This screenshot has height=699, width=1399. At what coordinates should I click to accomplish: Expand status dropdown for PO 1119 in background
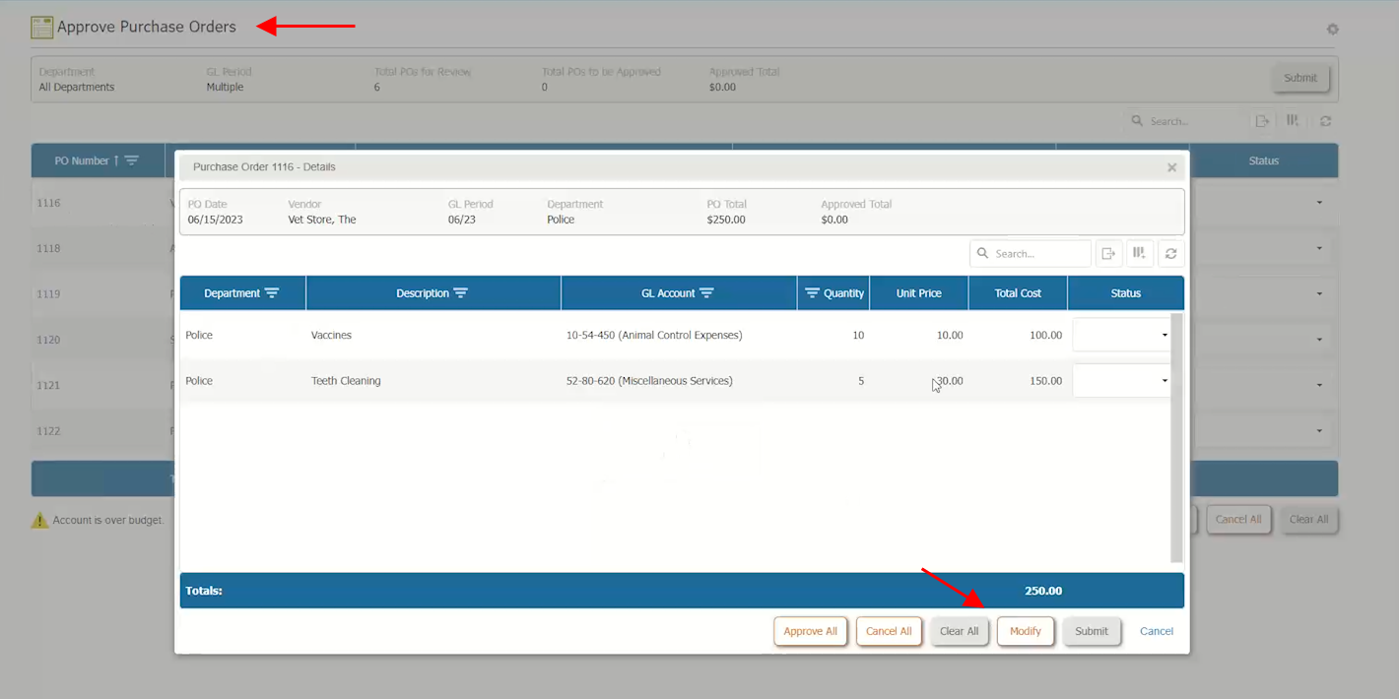[x=1319, y=293]
